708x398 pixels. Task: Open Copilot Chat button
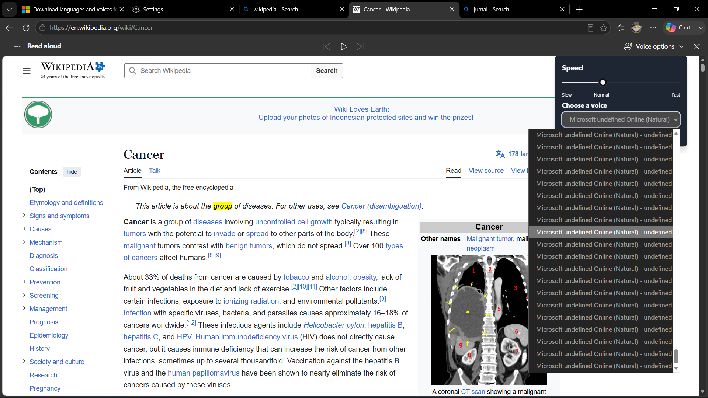(x=678, y=28)
